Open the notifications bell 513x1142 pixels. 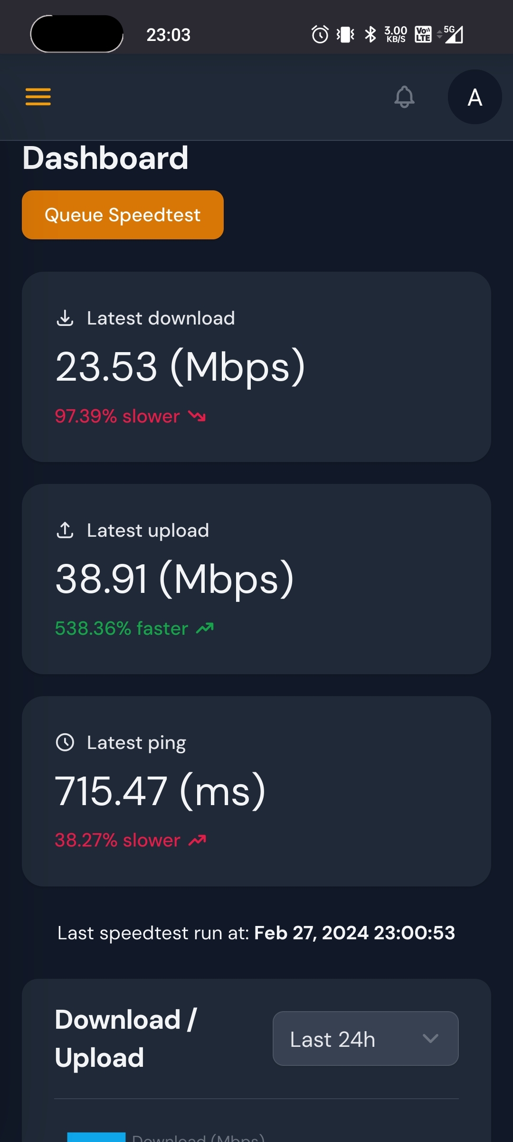coord(404,97)
